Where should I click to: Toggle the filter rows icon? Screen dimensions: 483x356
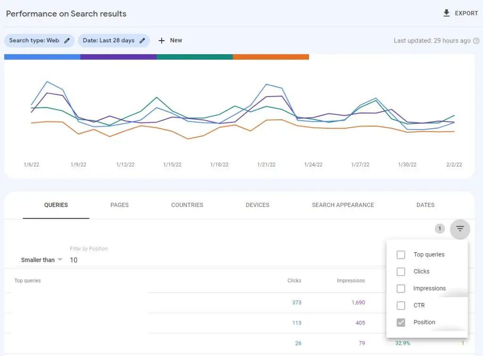[x=460, y=229]
